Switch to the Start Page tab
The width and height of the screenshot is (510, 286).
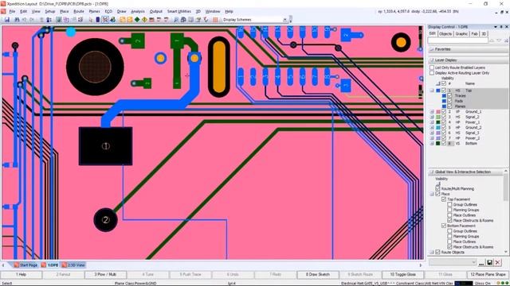25,265
